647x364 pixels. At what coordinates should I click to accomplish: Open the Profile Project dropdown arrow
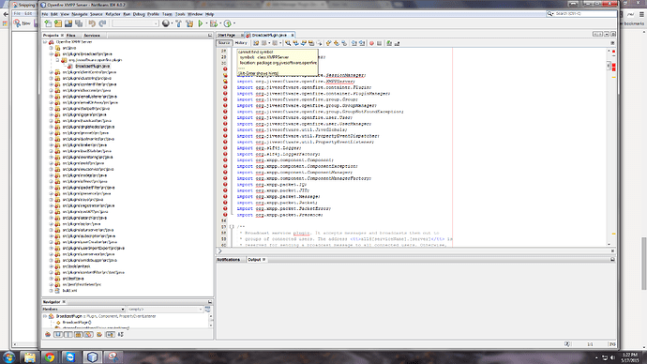(x=234, y=23)
